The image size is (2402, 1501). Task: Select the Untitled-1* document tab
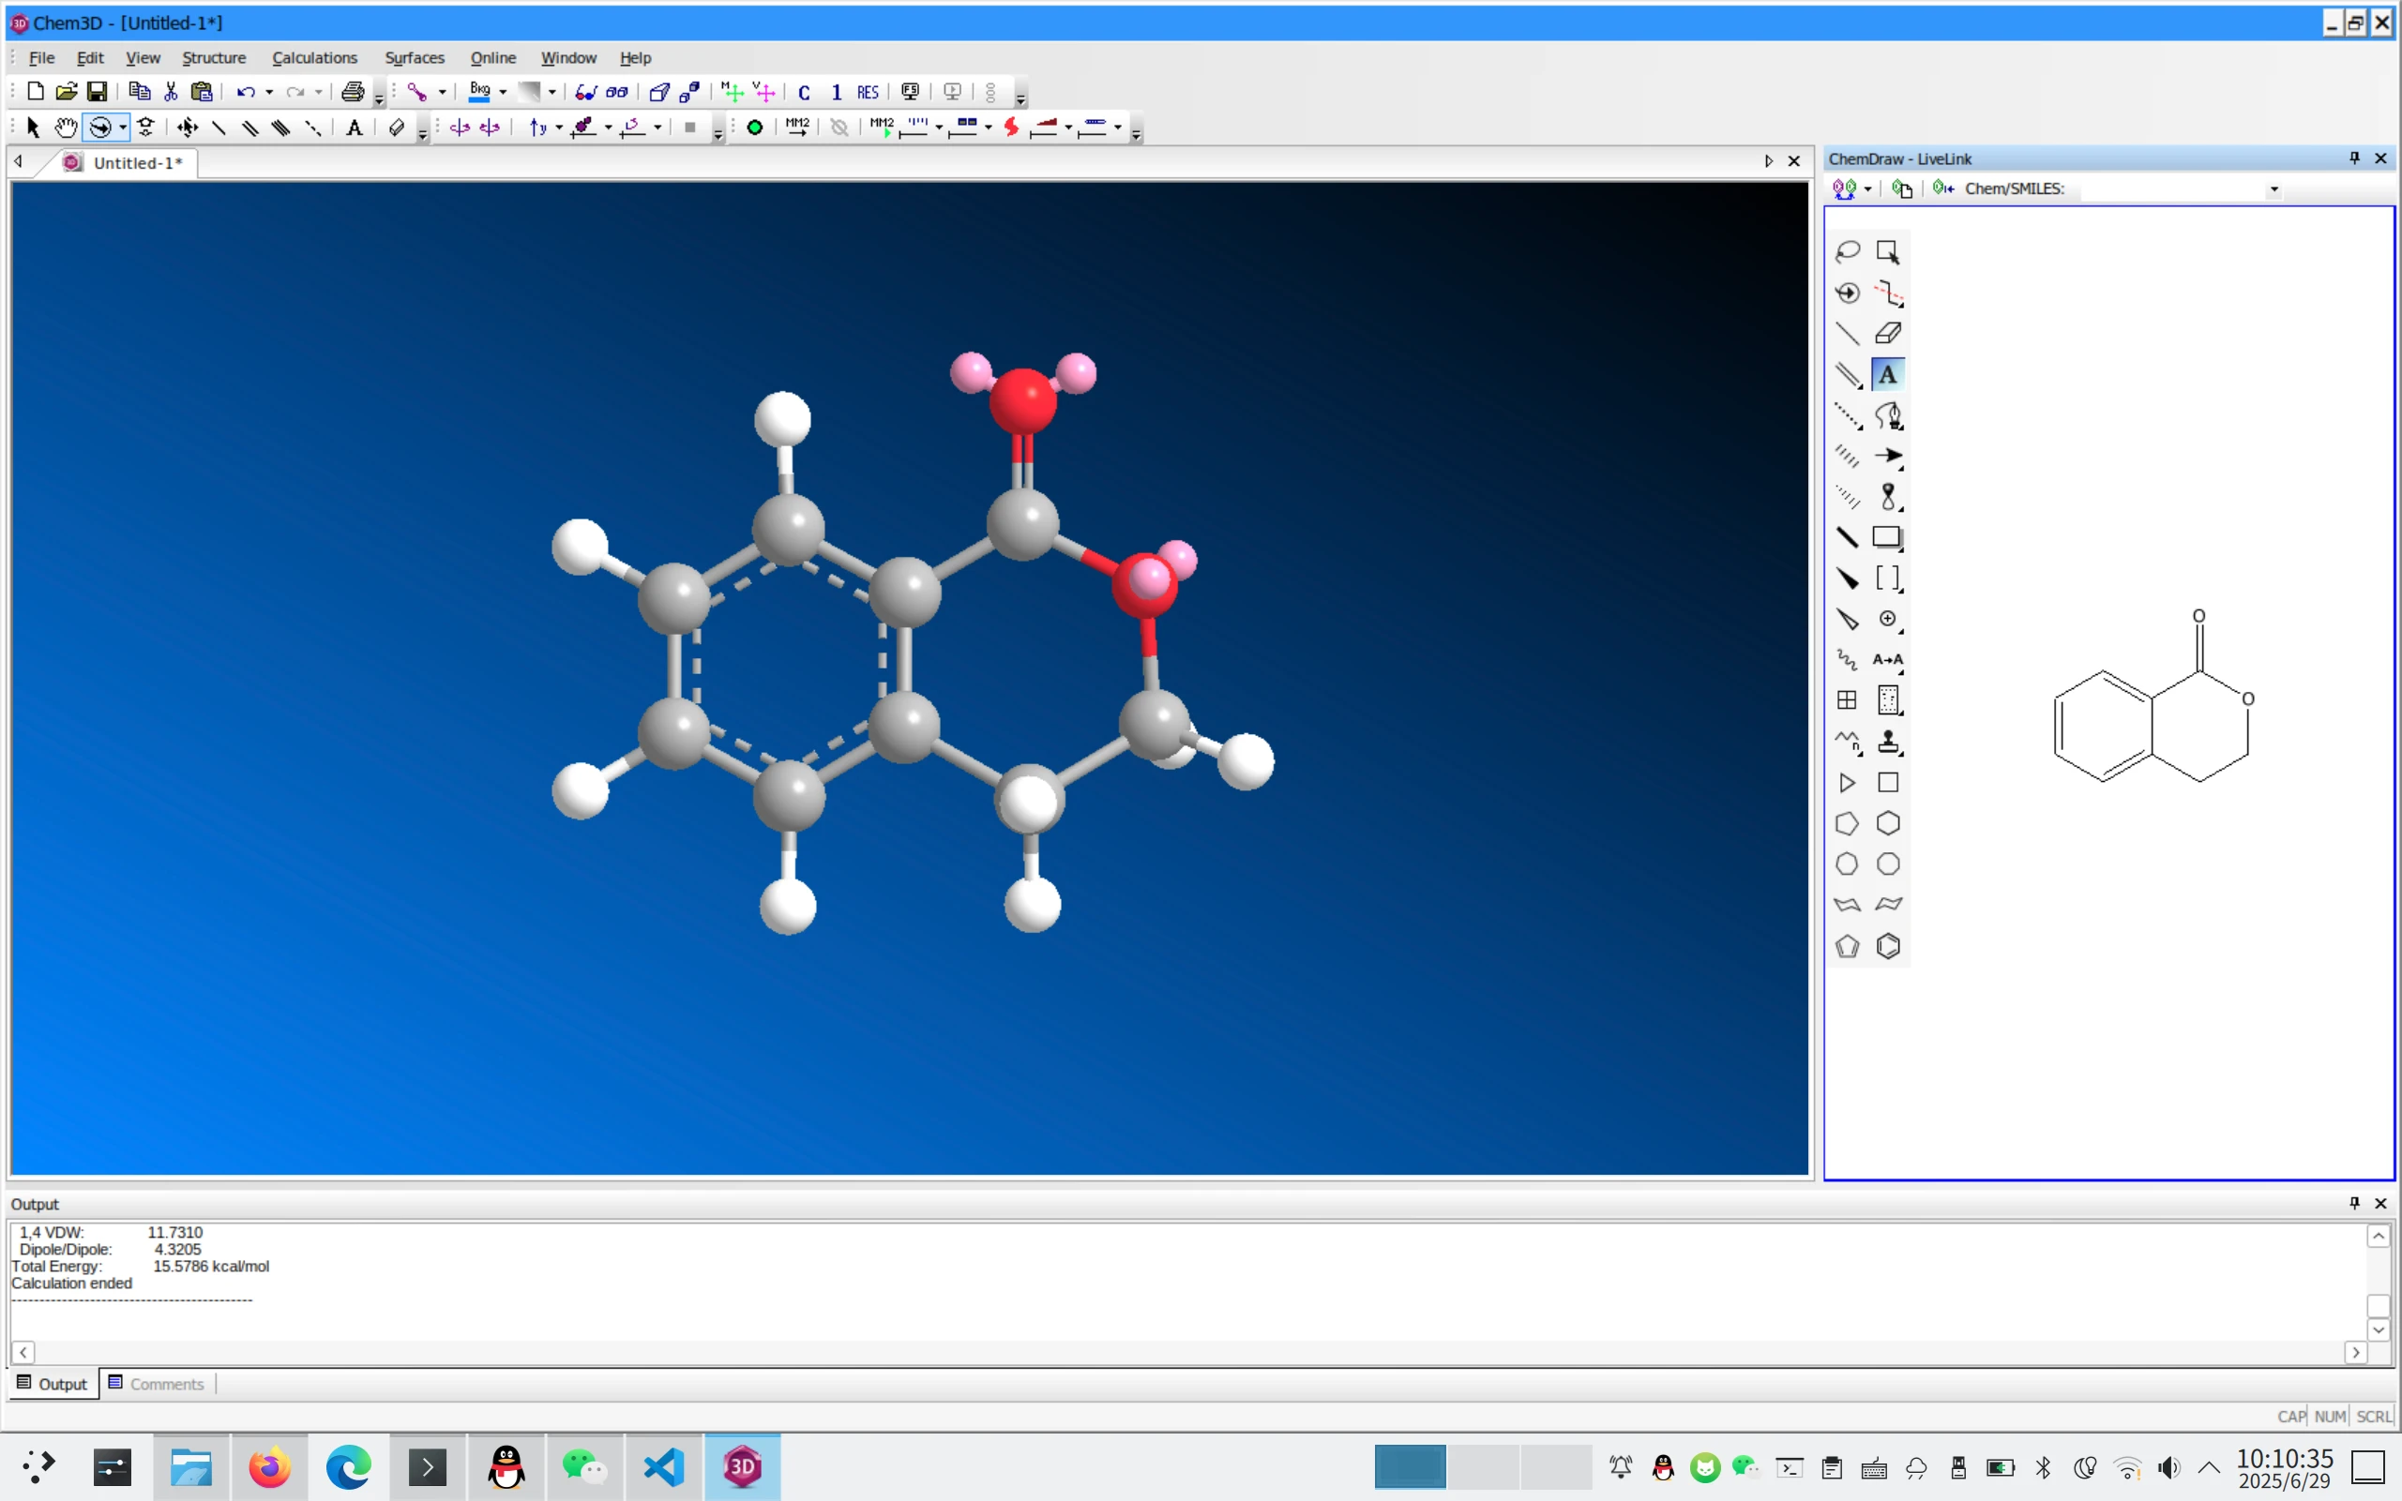point(125,163)
